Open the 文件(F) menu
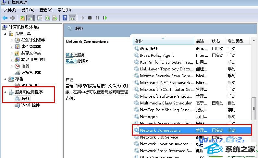The height and width of the screenshot is (158, 258). point(10,10)
